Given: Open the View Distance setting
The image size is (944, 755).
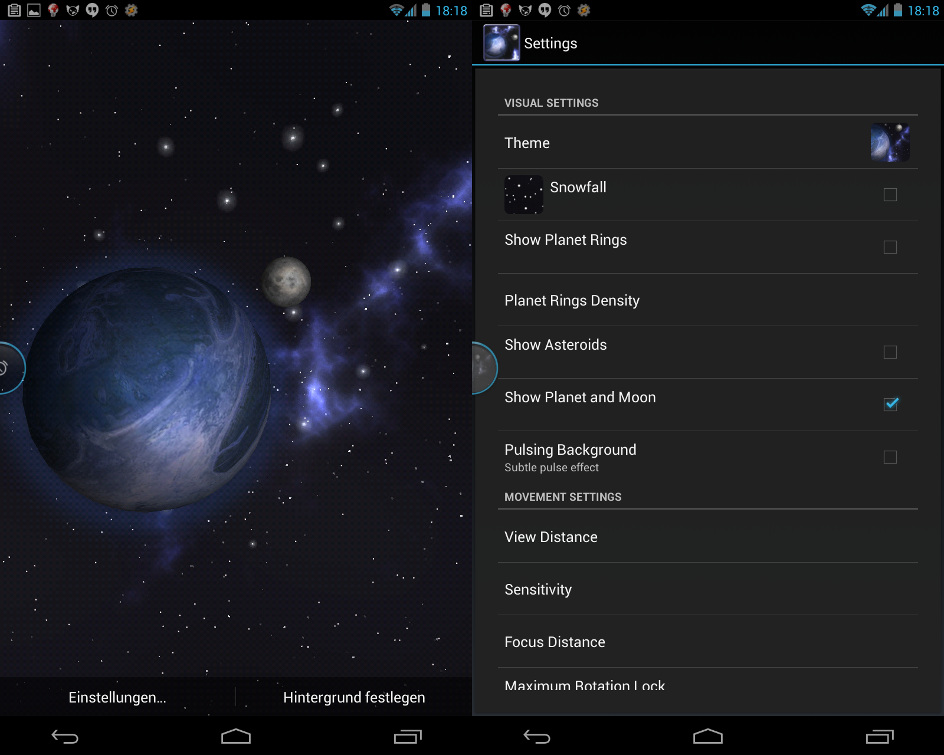Looking at the screenshot, I should coord(708,537).
